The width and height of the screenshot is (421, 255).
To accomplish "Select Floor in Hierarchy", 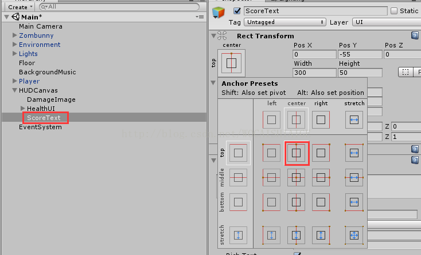I will [x=27, y=63].
